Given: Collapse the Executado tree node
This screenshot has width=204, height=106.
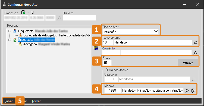Looking at the screenshot, I should tap(10, 40).
